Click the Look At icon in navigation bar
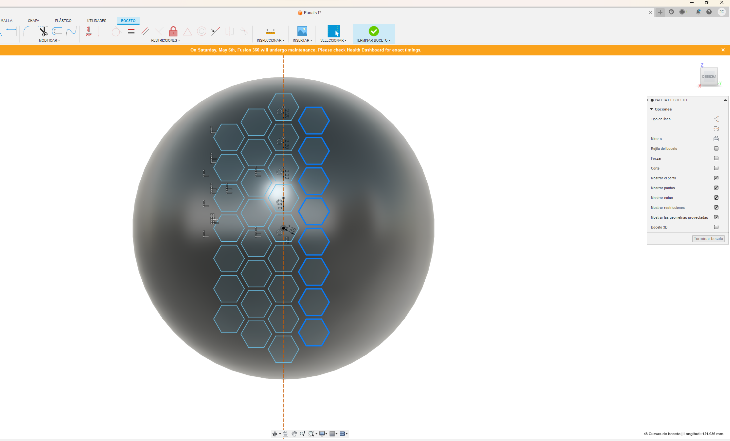The height and width of the screenshot is (441, 730). (286, 434)
